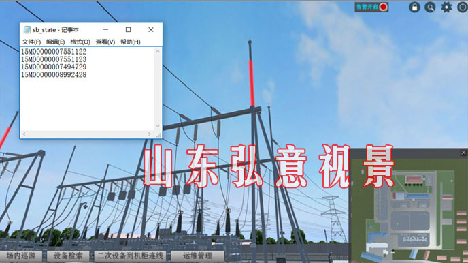The image size is (468, 263).
Task: Click Notepad horizontal scrollbar right arrow
Action: click(150, 134)
